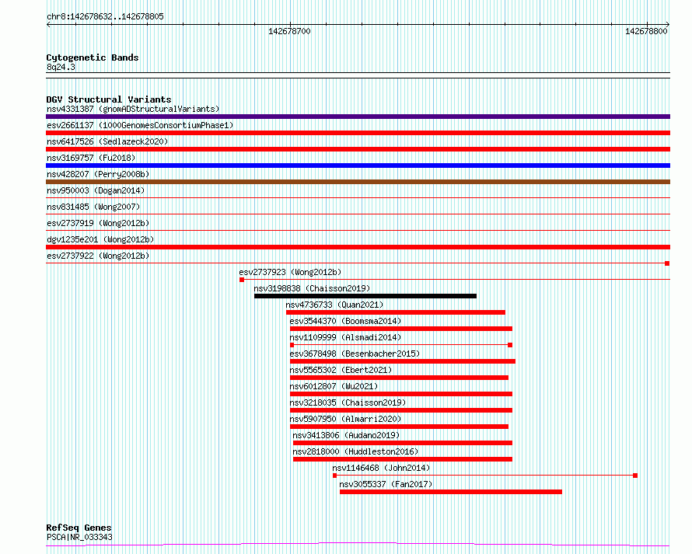The width and height of the screenshot is (692, 554).
Task: Open the nsv831485 Wong2007 variant
Action: pyautogui.click(x=93, y=207)
